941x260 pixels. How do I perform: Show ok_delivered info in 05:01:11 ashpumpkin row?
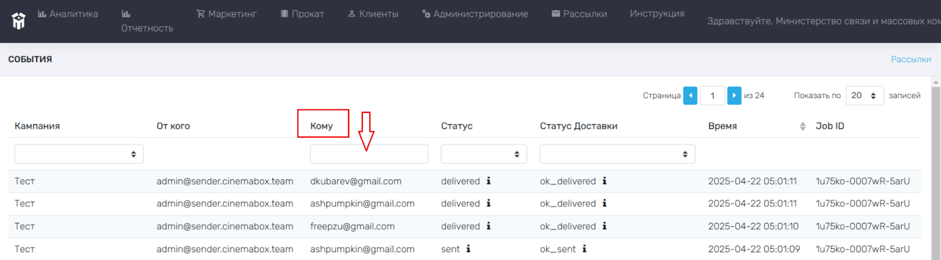[x=605, y=204]
